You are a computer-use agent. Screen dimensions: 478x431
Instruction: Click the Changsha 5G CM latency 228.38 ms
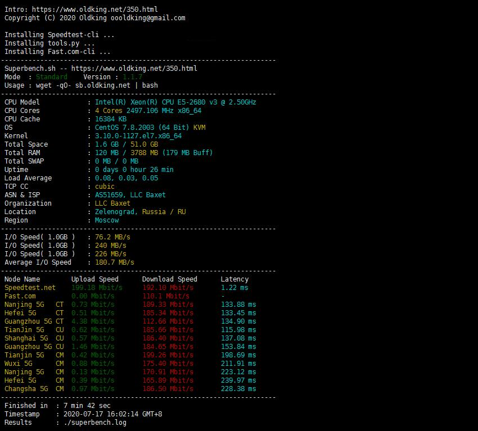(238, 389)
